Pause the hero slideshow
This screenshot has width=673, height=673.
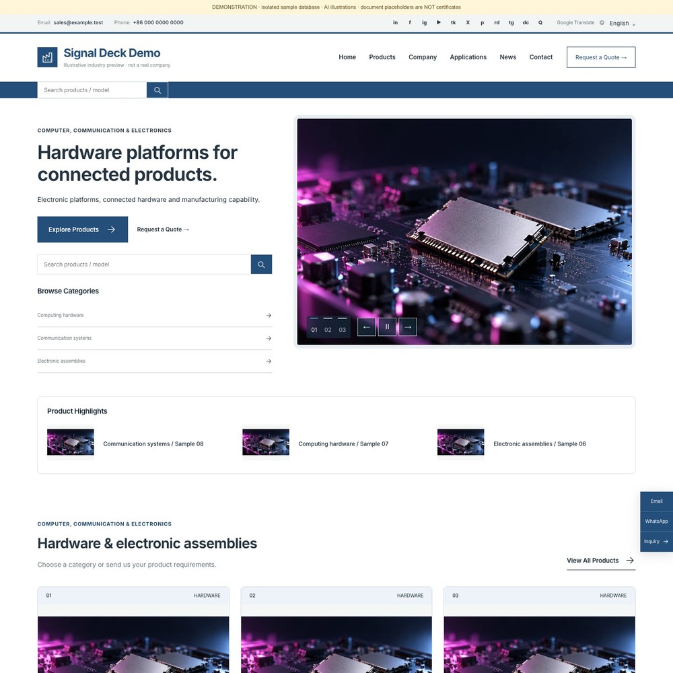pyautogui.click(x=387, y=327)
